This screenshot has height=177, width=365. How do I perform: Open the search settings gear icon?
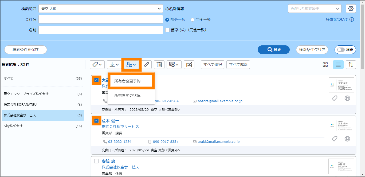pos(351,9)
